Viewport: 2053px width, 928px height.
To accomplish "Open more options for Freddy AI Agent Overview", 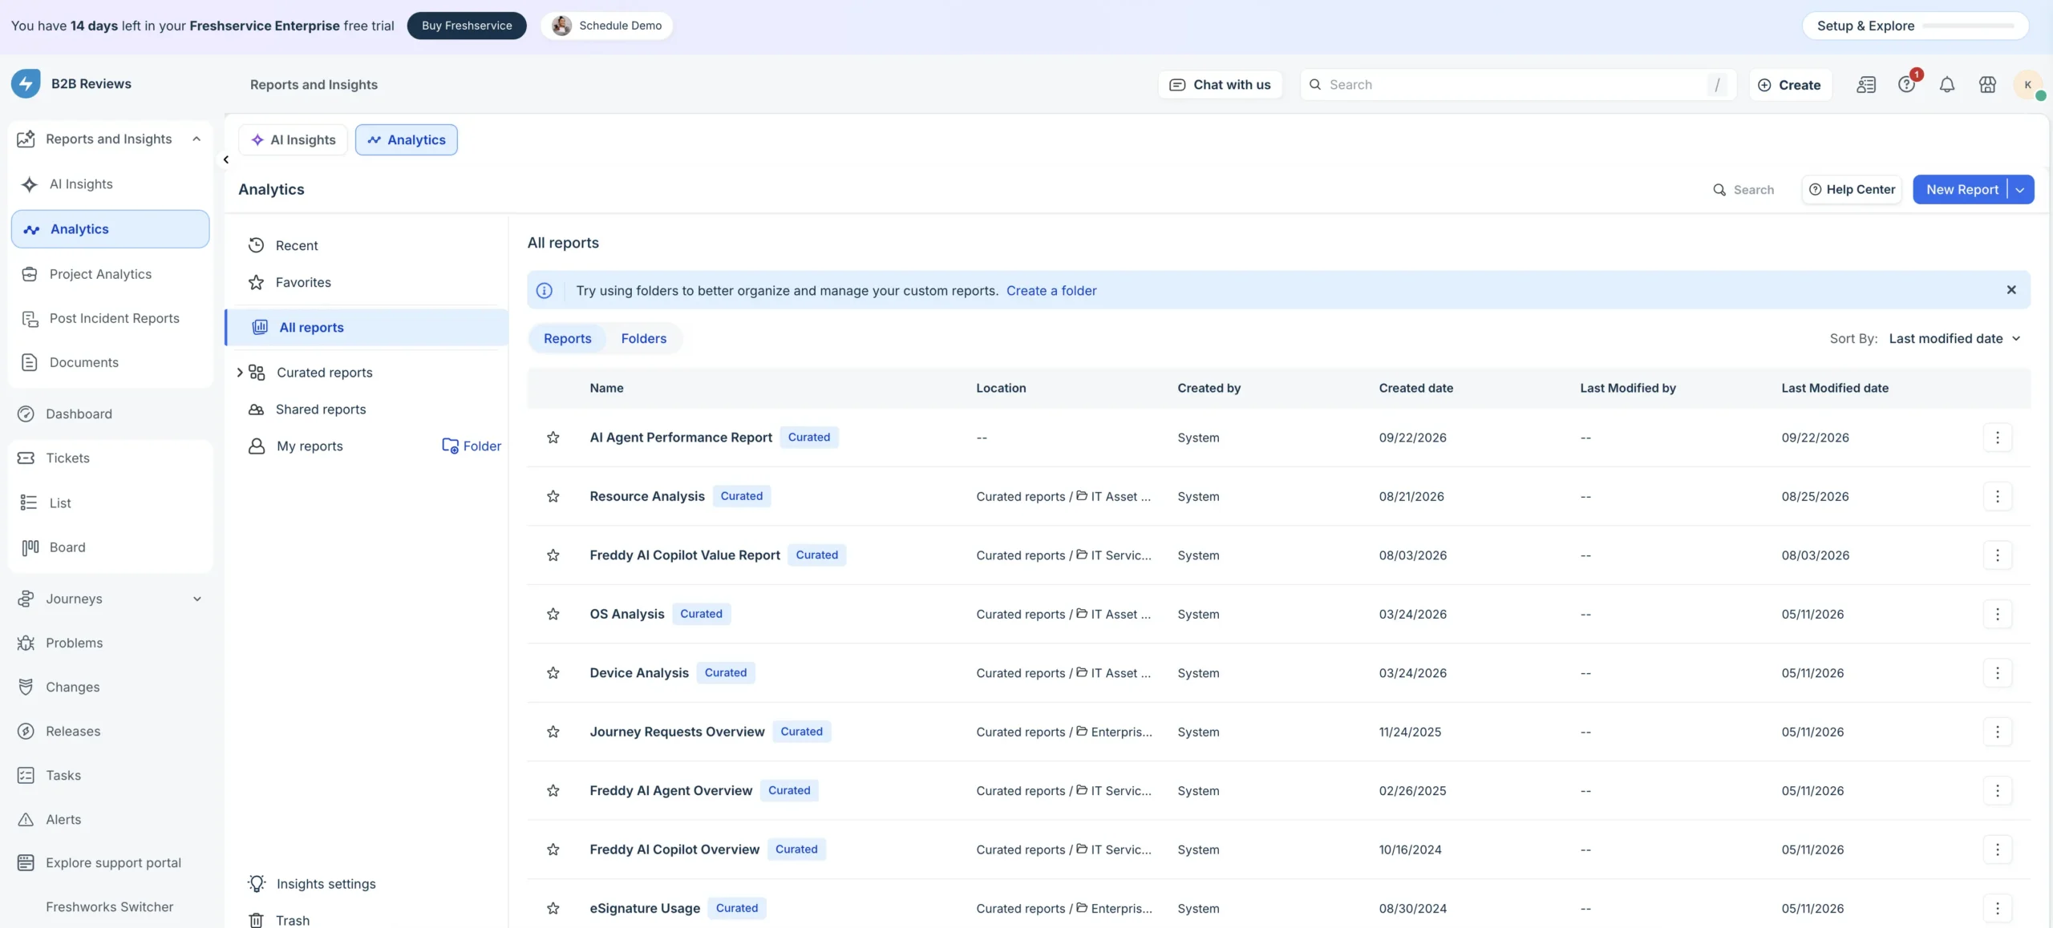I will tap(1998, 791).
